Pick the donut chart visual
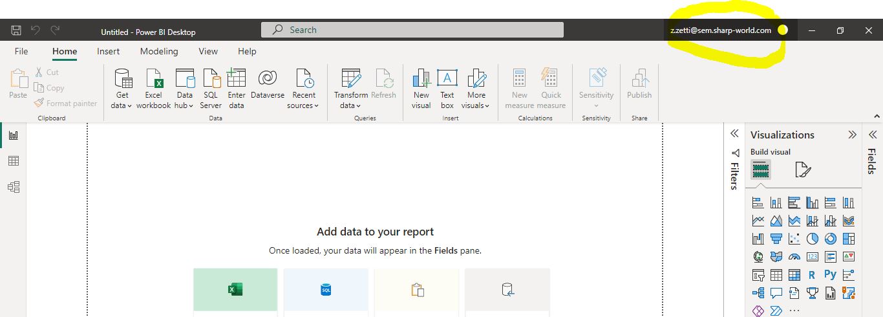Screen dimensions: 883x317 pos(831,239)
